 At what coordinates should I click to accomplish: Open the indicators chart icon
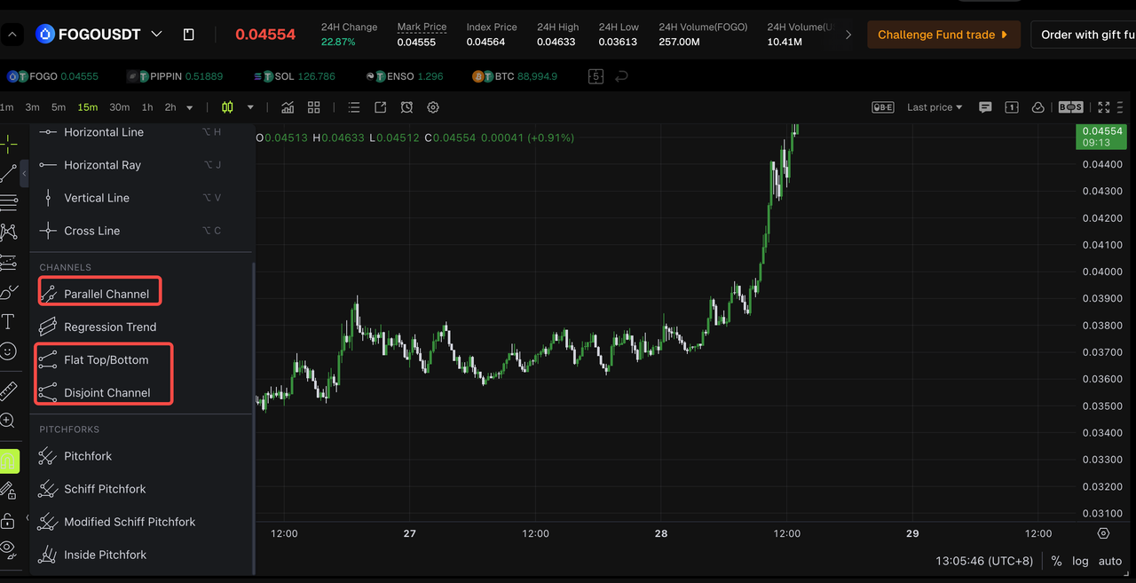click(x=288, y=107)
